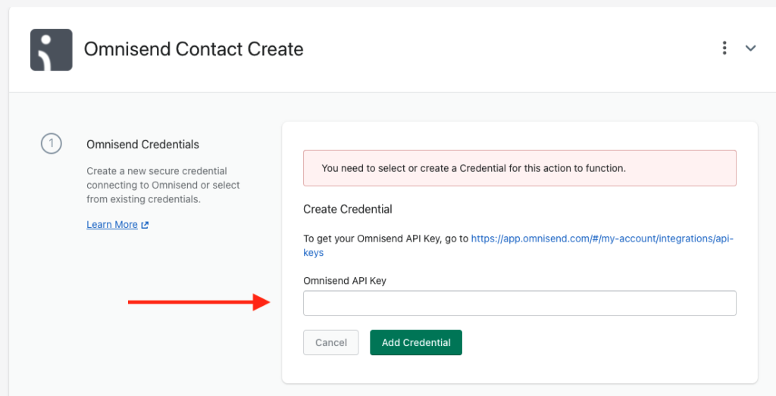Viewport: 776px width, 396px height.
Task: Select the step 1 circle indicator
Action: [52, 144]
